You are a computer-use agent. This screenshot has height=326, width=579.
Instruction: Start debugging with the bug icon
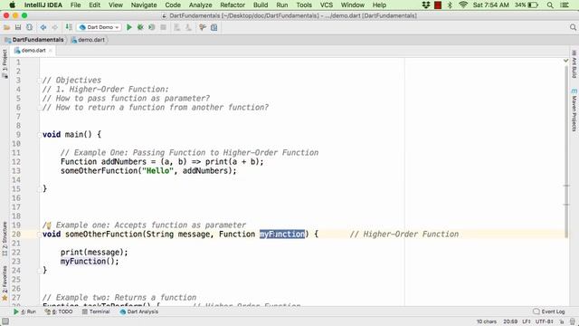[x=140, y=27]
